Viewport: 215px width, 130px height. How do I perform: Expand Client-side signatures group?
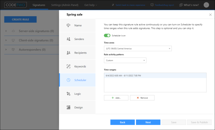click(6, 40)
